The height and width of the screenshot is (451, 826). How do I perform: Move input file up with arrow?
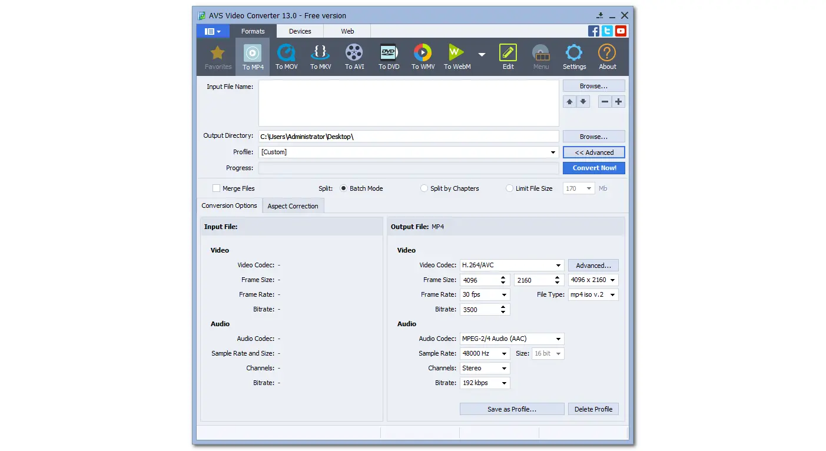pos(569,102)
